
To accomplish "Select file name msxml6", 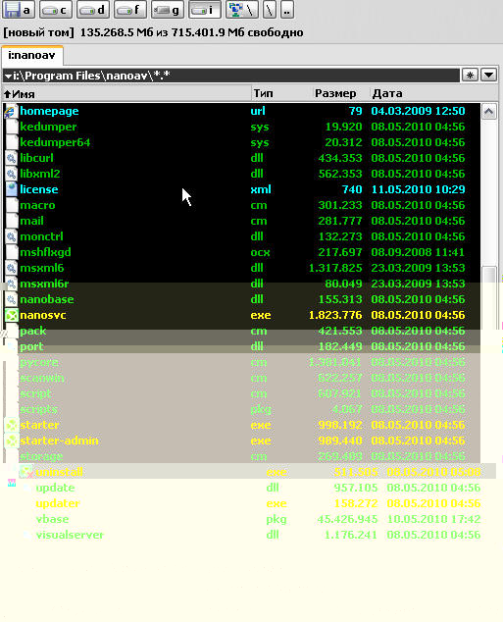I will (x=41, y=268).
